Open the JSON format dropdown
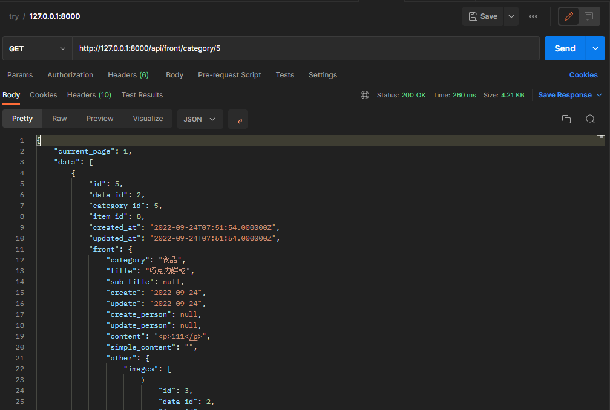Screen dimensions: 610x410 point(200,119)
